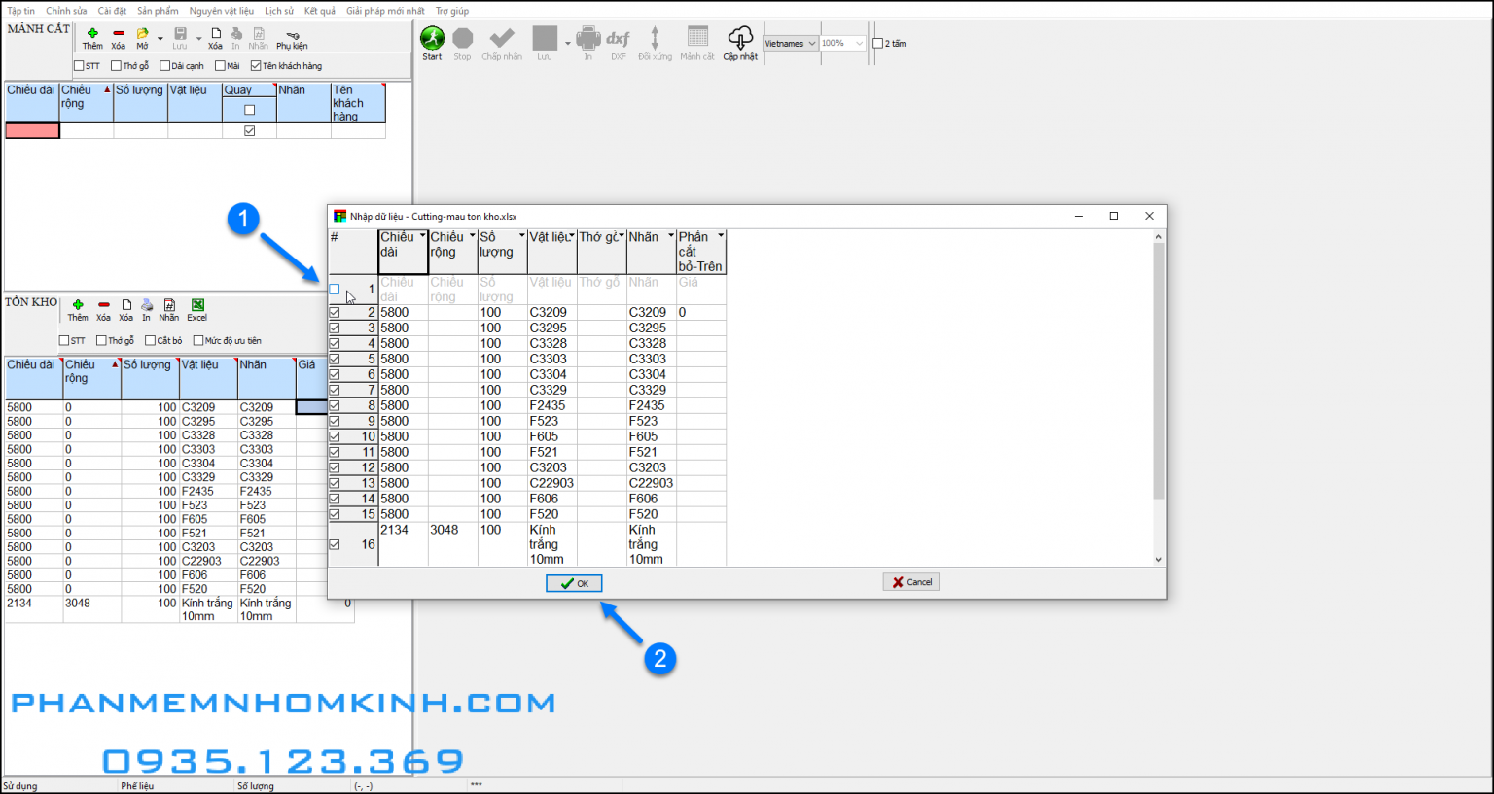This screenshot has height=794, width=1494.
Task: Expand the Phần cắt bỏ-Trên column dropdown
Action: coord(721,236)
